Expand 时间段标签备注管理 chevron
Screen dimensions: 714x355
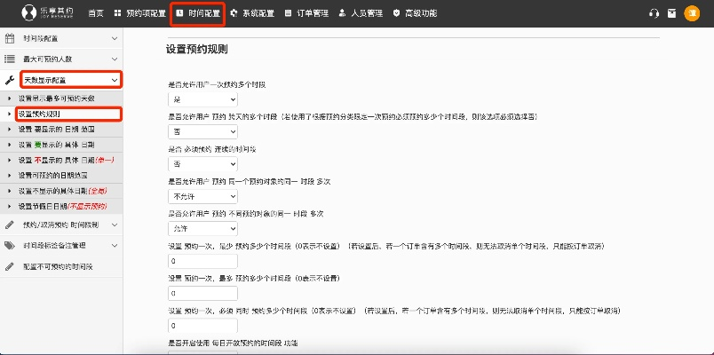[115, 246]
